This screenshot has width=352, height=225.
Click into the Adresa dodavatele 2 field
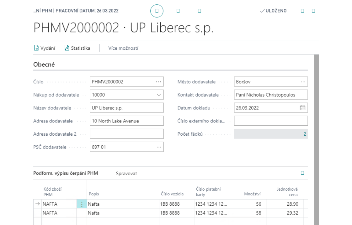(x=127, y=134)
